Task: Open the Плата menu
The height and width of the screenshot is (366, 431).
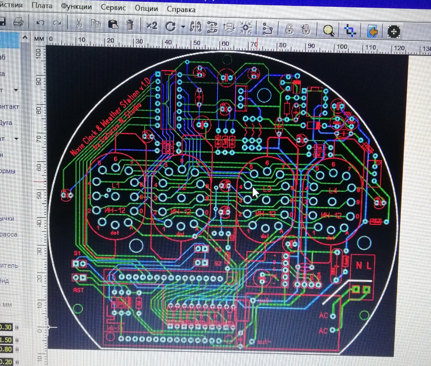Action: click(42, 6)
